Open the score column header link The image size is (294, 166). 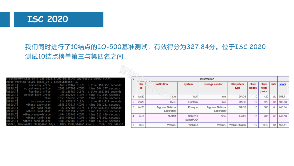point(283,84)
